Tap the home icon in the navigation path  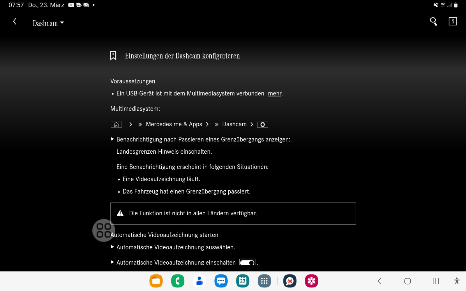tap(116, 125)
